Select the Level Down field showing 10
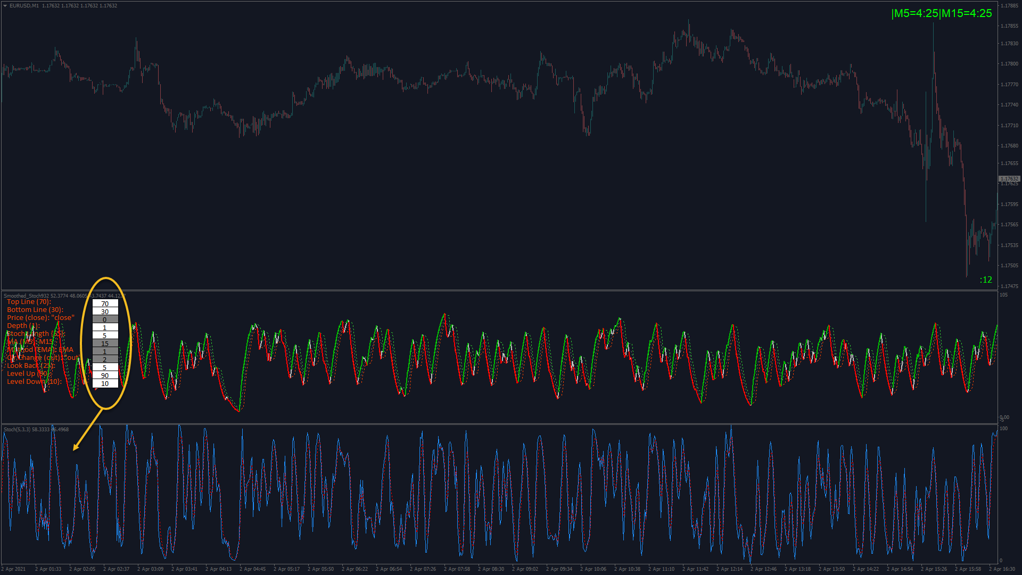The width and height of the screenshot is (1022, 575). (x=105, y=383)
